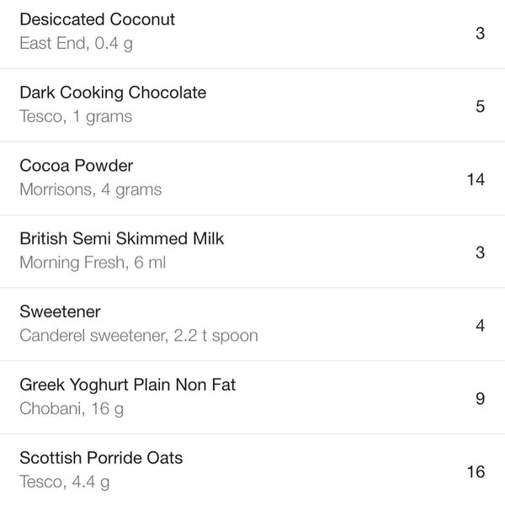Tap the Scottish Porride Oats entry
The height and width of the screenshot is (505, 505).
101,459
